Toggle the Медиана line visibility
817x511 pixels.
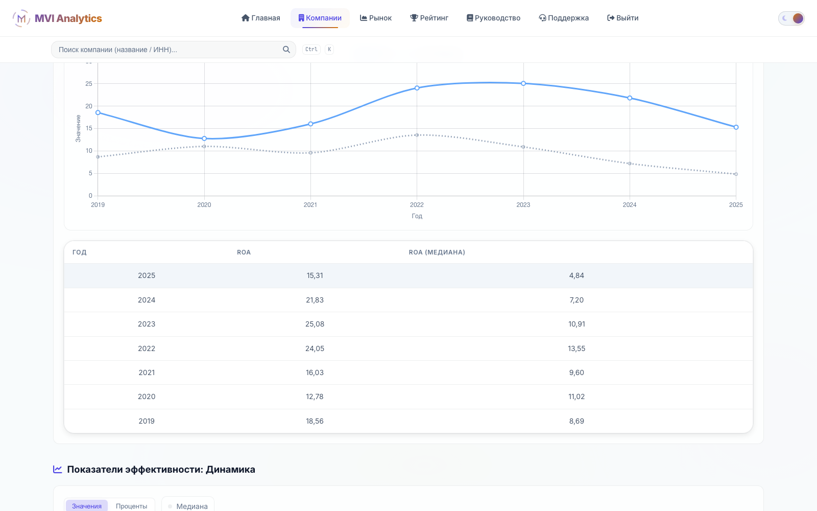point(188,506)
